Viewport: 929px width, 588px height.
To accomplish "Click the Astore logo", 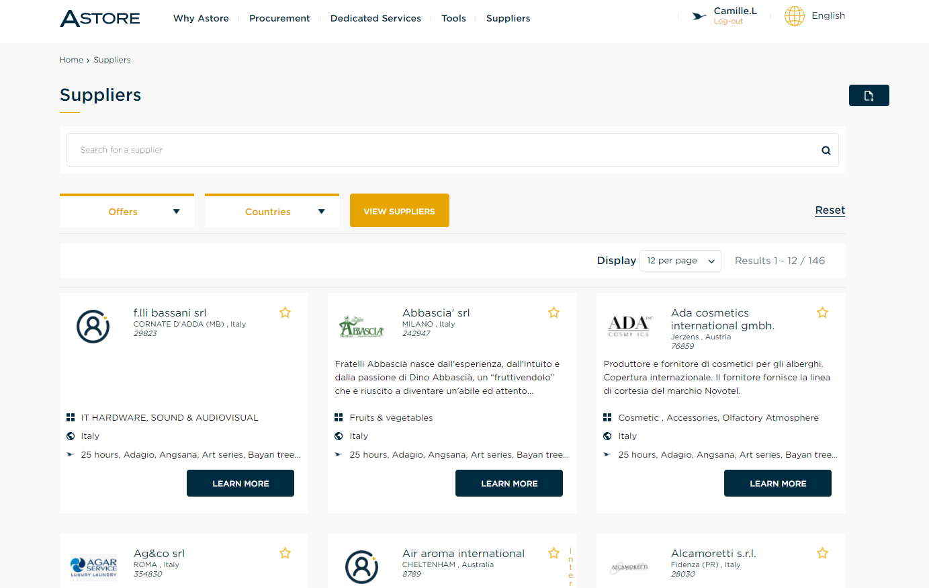I will tap(100, 18).
